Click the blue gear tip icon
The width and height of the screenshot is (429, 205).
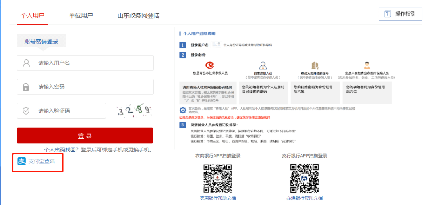[183, 110]
